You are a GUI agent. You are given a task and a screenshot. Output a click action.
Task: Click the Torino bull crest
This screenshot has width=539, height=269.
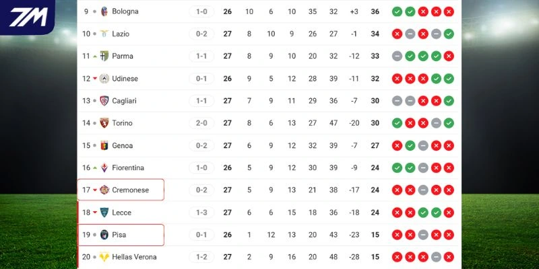pos(104,123)
